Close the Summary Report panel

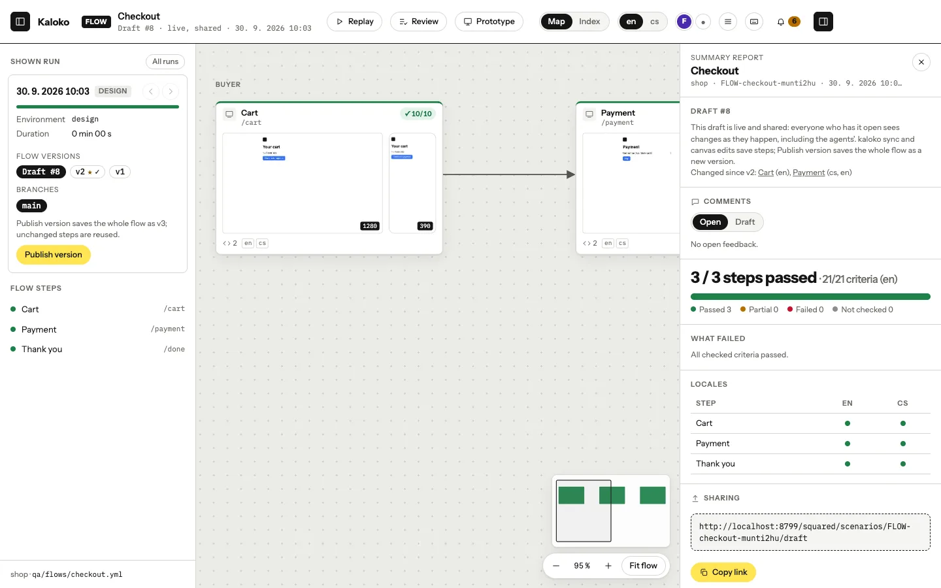(x=921, y=62)
